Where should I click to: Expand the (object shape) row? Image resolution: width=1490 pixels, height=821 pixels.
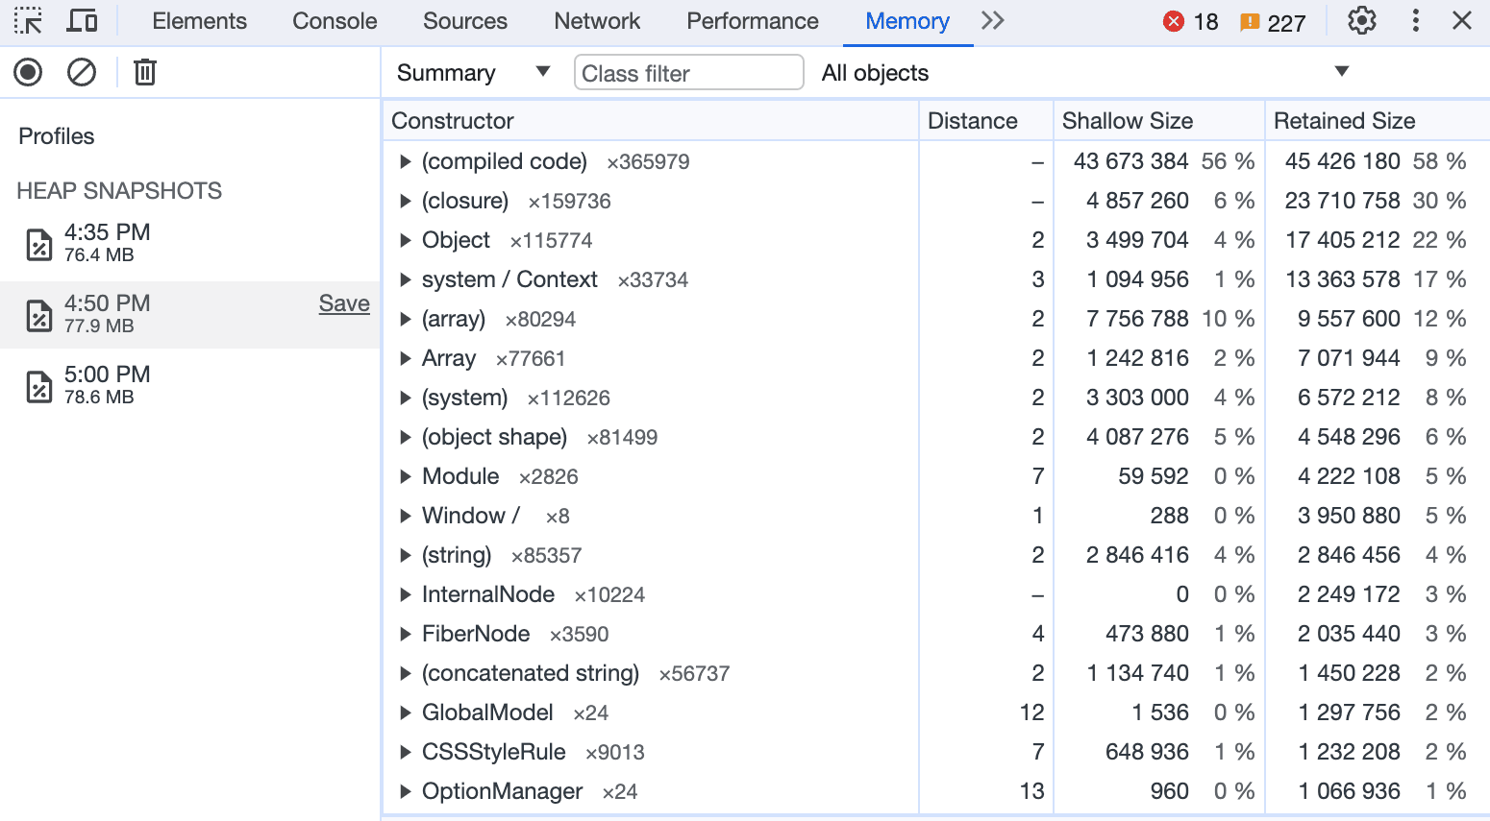405,438
